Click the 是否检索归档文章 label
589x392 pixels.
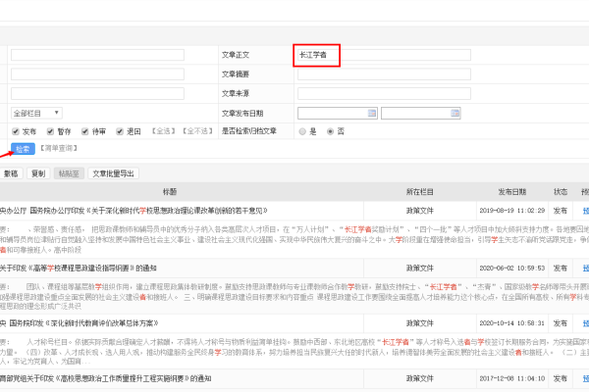pos(249,131)
